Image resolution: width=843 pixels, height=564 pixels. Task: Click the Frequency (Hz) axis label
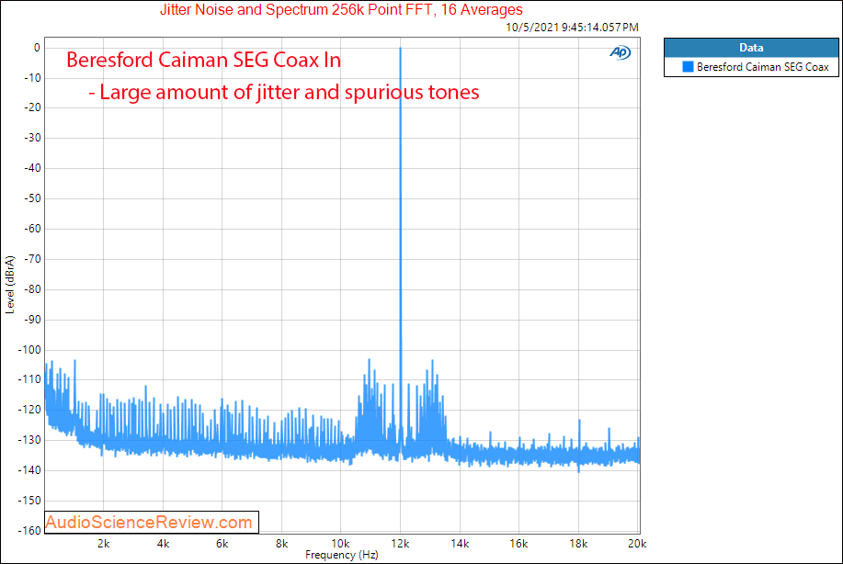point(341,554)
